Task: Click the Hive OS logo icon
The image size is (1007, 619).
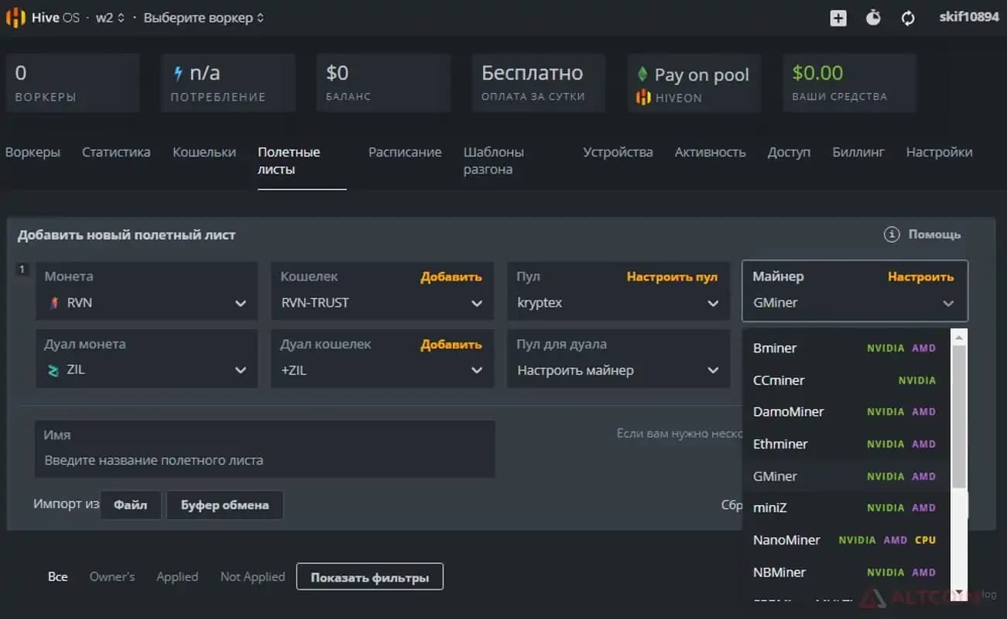Action: [16, 17]
